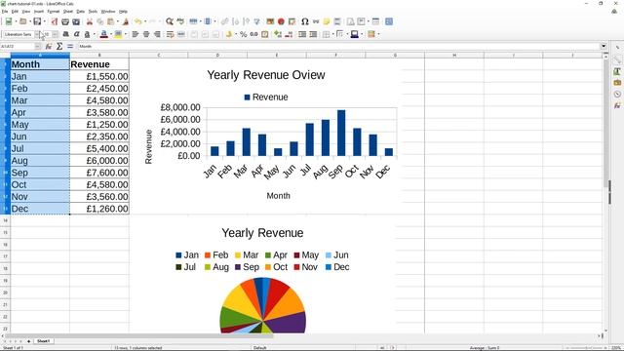
Task: Select the Sheet1 tab
Action: pyautogui.click(x=43, y=341)
